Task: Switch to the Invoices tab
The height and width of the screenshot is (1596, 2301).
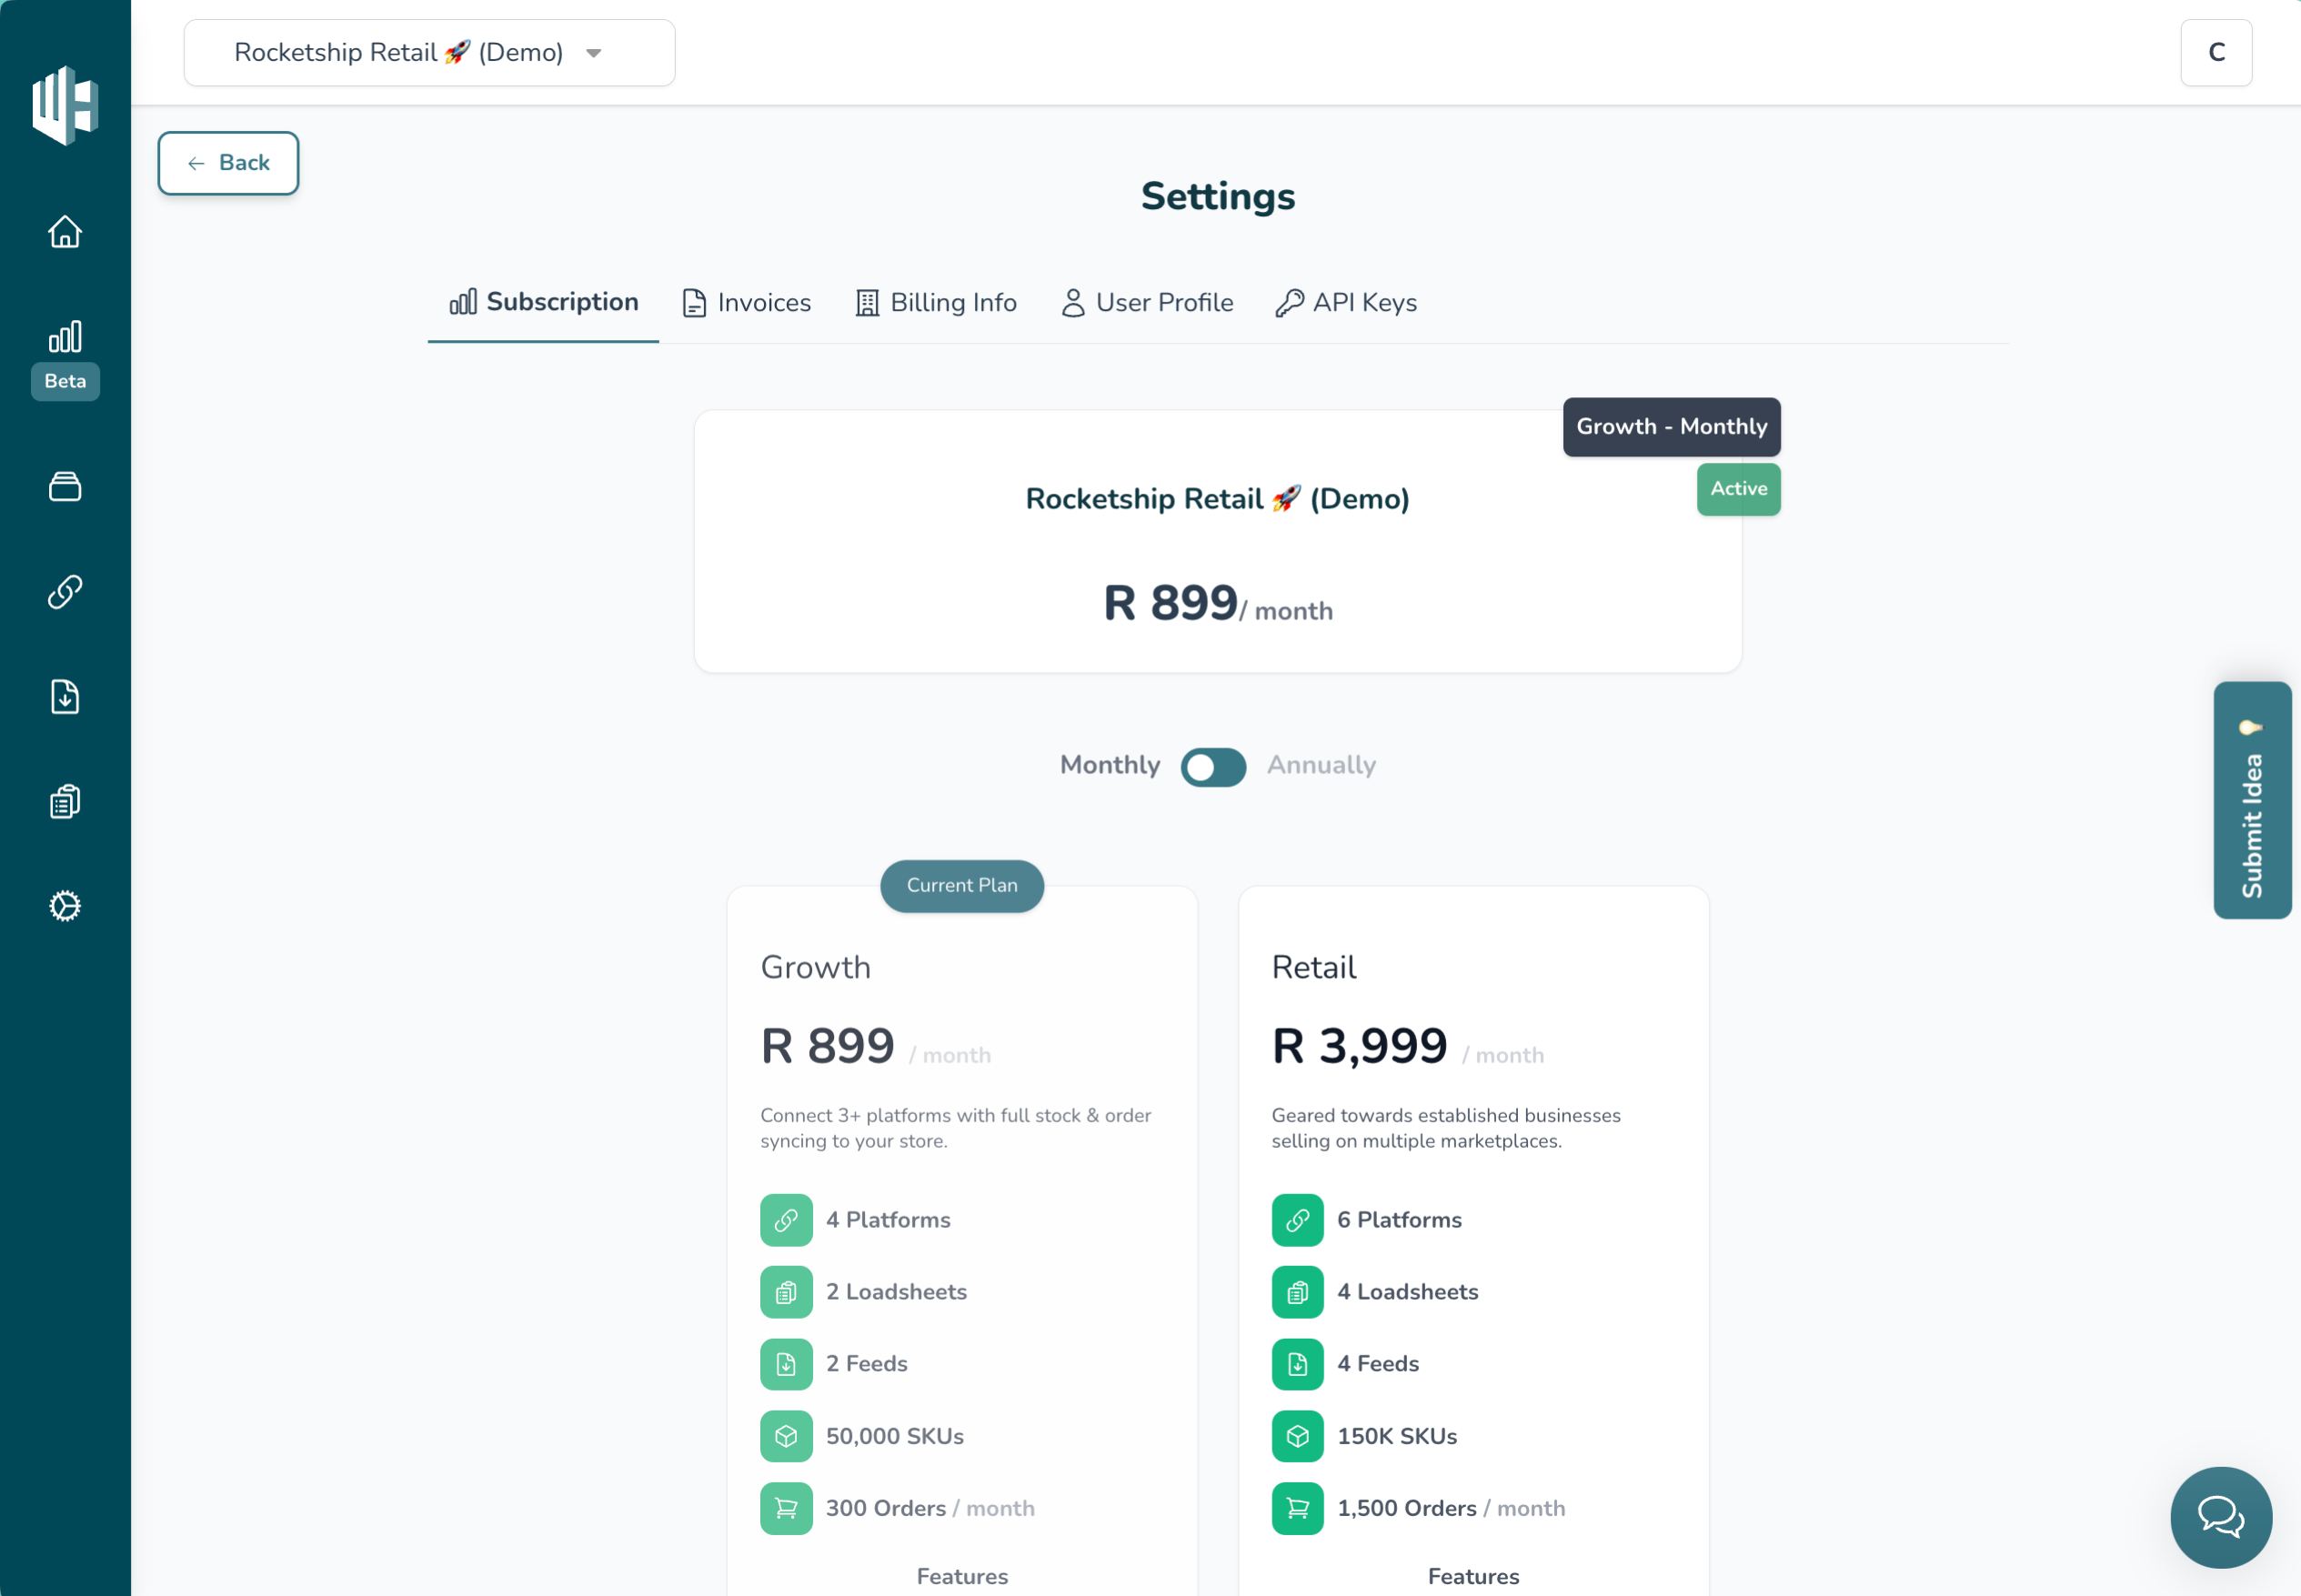Action: coord(746,303)
